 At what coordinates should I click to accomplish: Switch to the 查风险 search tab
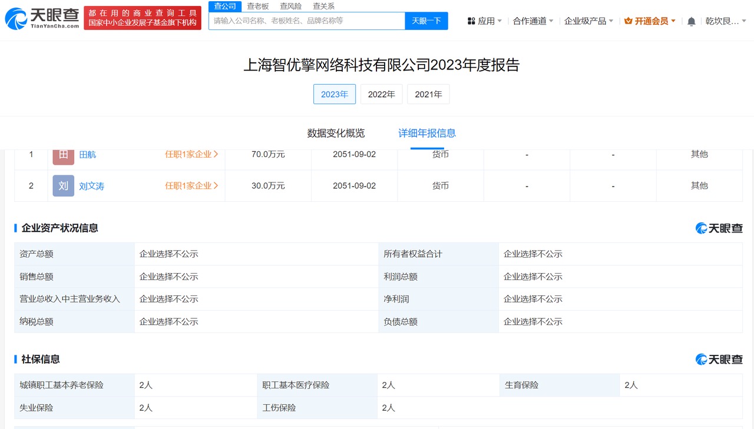pos(290,6)
